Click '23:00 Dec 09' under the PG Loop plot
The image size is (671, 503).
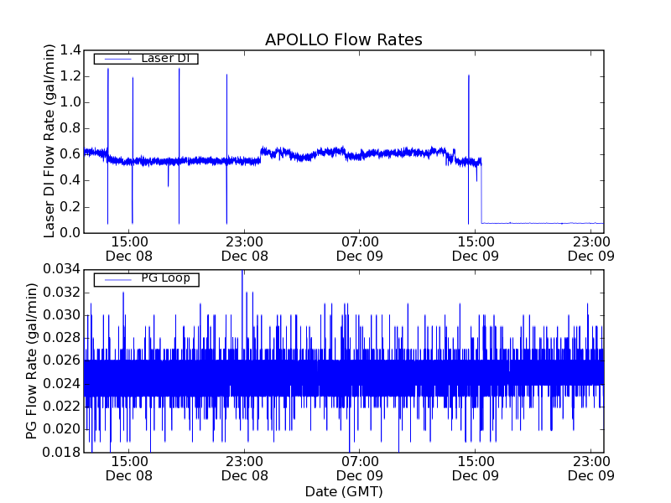tap(591, 469)
